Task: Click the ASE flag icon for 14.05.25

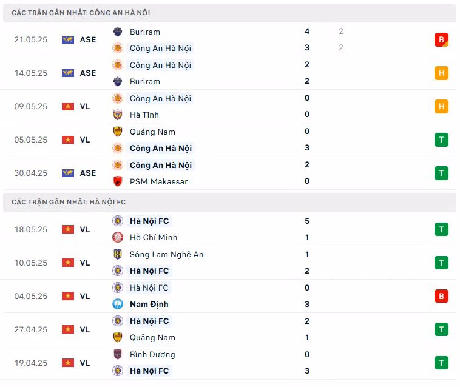Action: (x=68, y=73)
